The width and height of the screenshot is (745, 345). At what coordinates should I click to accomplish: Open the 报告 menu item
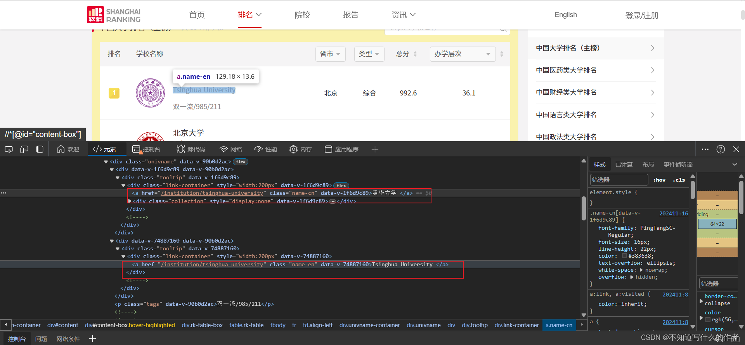[x=351, y=15]
